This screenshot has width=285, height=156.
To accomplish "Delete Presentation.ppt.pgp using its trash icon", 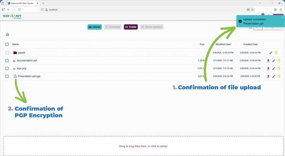I will 279,76.
